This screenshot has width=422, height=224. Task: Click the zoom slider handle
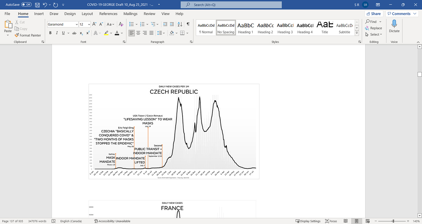393,221
